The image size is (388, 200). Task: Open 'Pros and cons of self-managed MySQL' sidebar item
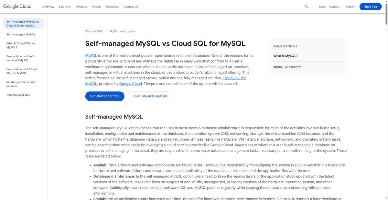click(x=21, y=58)
